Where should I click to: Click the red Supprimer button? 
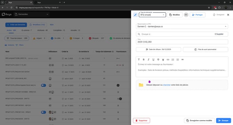[142, 121]
